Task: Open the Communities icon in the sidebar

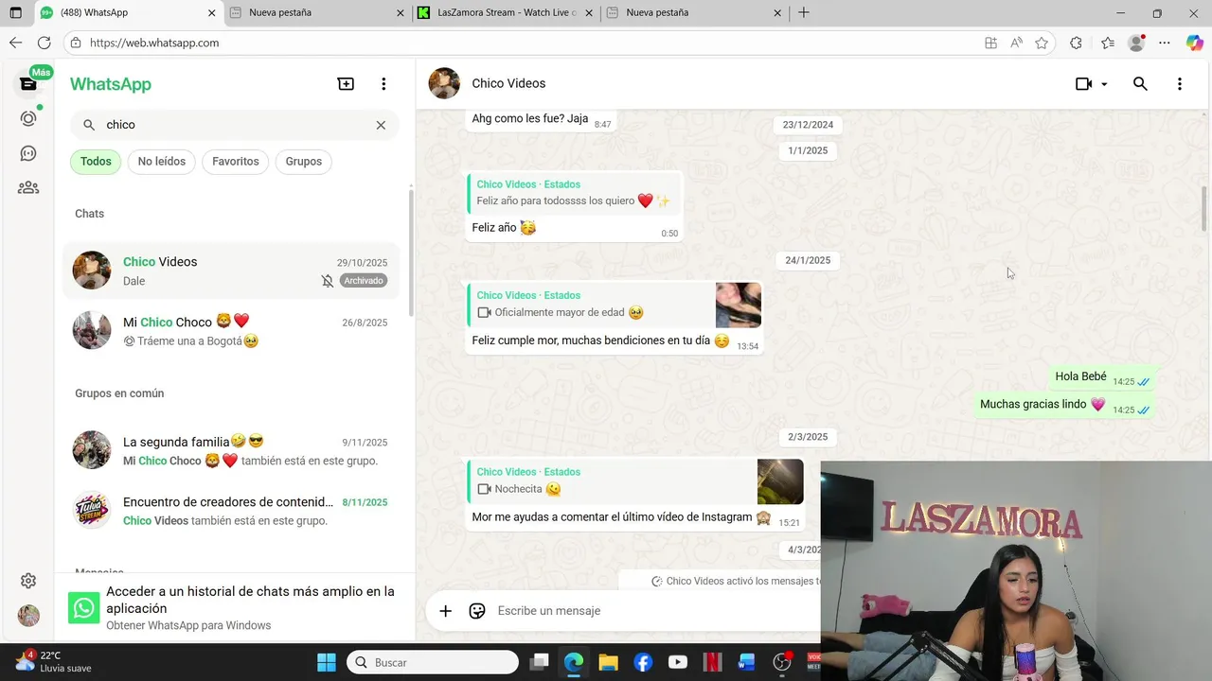Action: pyautogui.click(x=28, y=187)
